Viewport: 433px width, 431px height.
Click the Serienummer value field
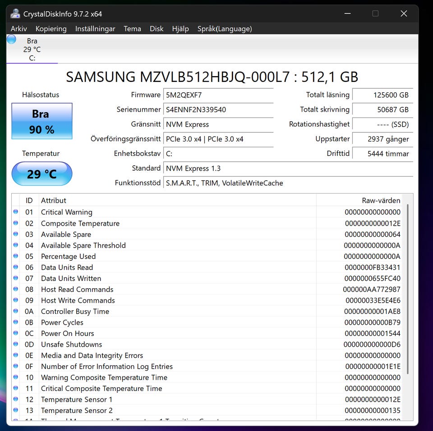click(x=218, y=110)
